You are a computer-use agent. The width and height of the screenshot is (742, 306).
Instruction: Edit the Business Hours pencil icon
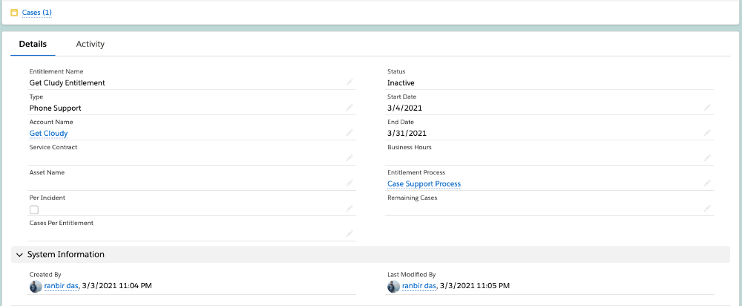[x=707, y=157]
